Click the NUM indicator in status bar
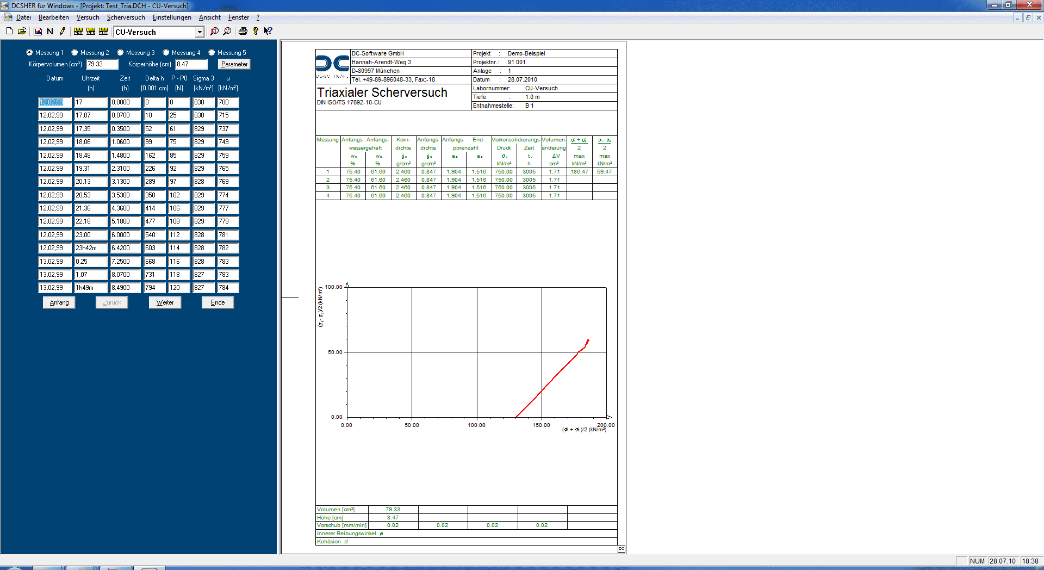Viewport: 1044px width, 570px height. pos(977,561)
